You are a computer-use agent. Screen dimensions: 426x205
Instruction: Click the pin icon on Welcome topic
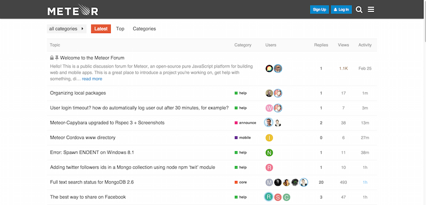[57, 58]
